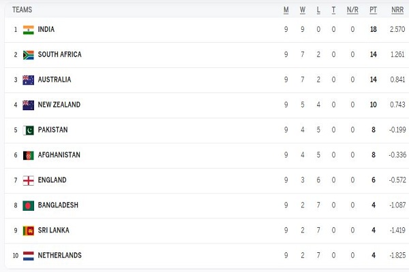This screenshot has height=272, width=409.
Task: Open the INDIA team link
Action: 46,30
